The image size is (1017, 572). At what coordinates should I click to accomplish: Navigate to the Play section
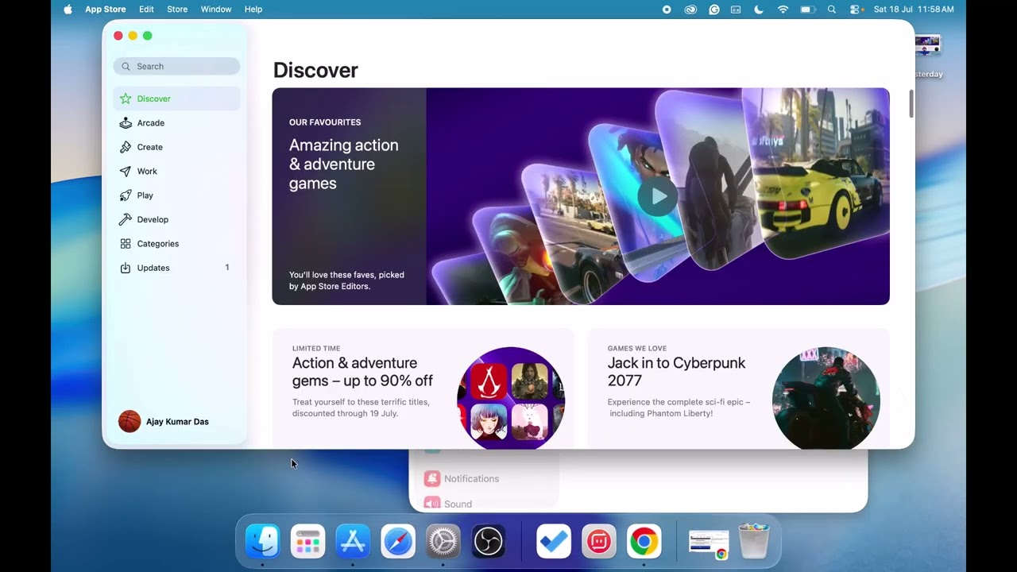pos(176,195)
